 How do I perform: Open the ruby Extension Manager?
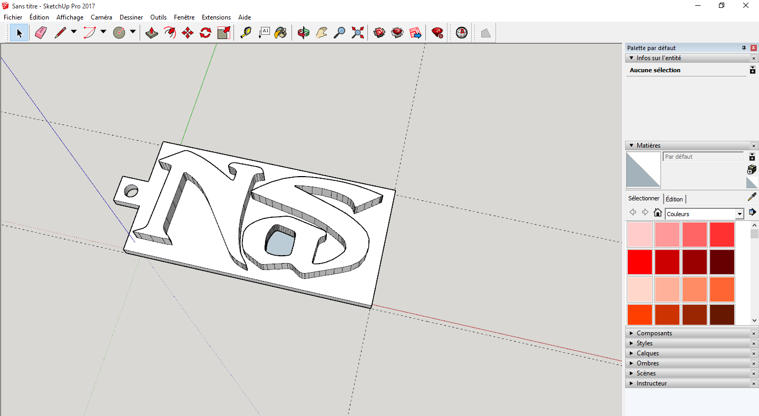click(437, 33)
